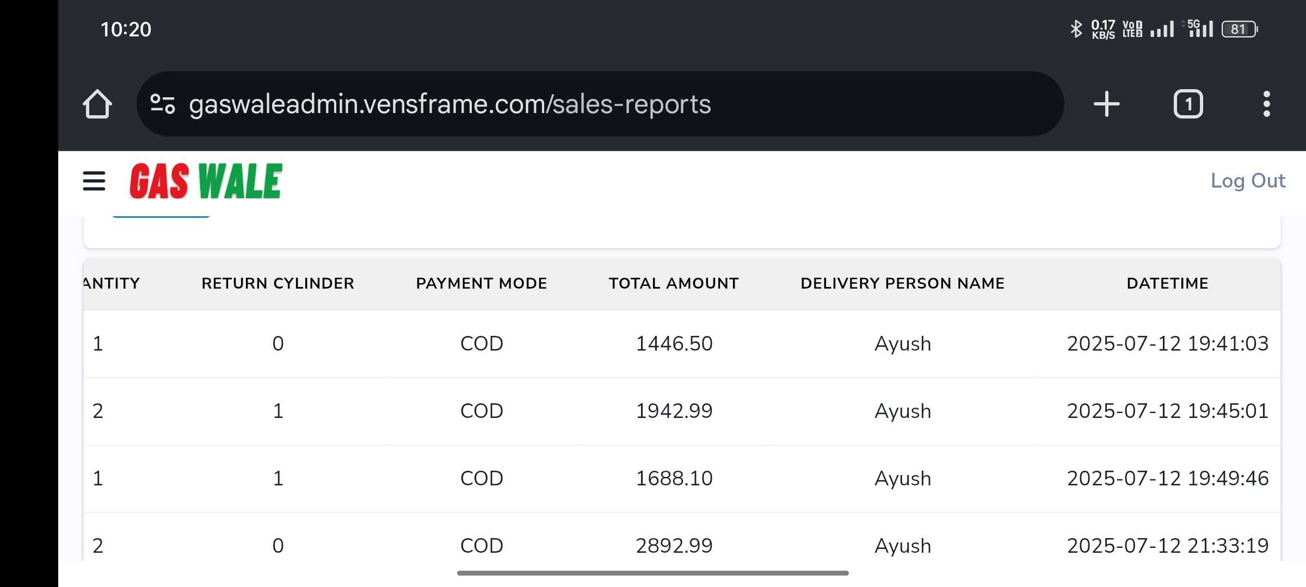Click the 1688.10 amount row
This screenshot has width=1306, height=587.
coord(674,478)
